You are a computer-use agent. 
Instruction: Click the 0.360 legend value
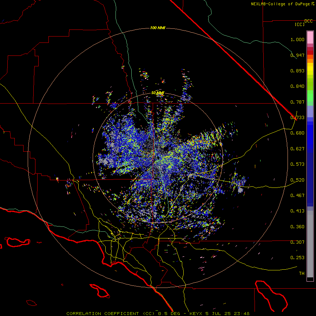click(x=297, y=227)
